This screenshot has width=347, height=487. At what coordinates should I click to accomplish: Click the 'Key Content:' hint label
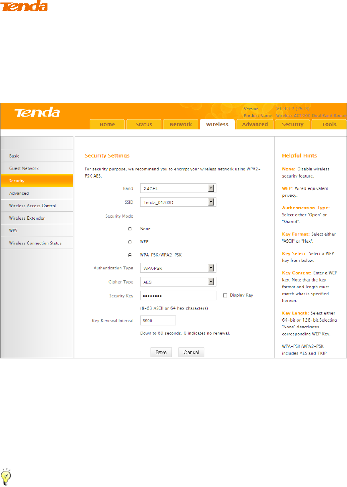297,273
